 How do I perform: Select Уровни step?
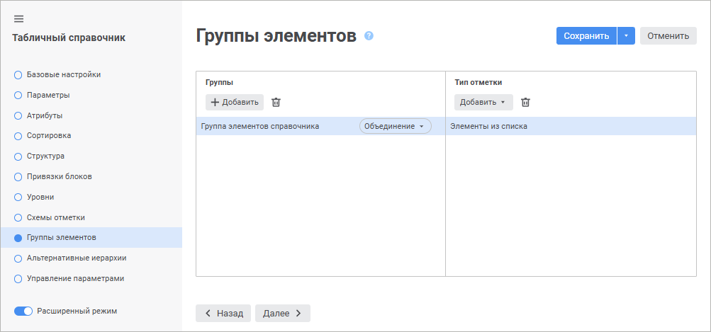91,197
